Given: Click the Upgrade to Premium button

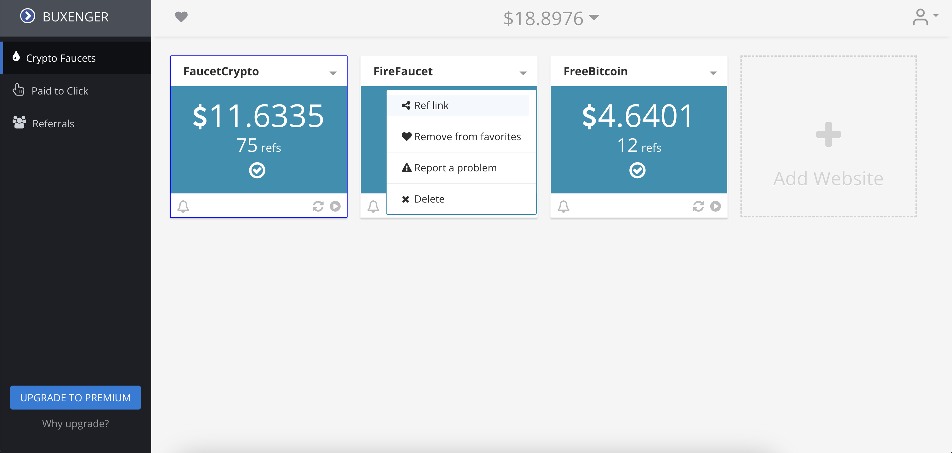Looking at the screenshot, I should [x=75, y=398].
